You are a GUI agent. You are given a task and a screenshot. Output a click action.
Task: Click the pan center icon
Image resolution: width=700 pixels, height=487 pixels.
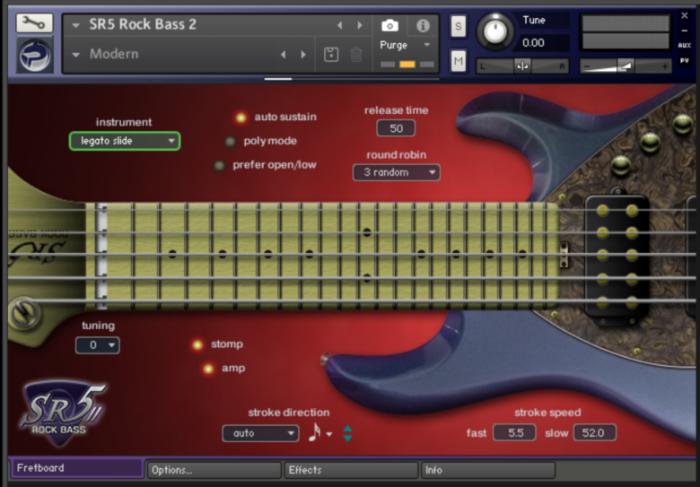coord(522,66)
